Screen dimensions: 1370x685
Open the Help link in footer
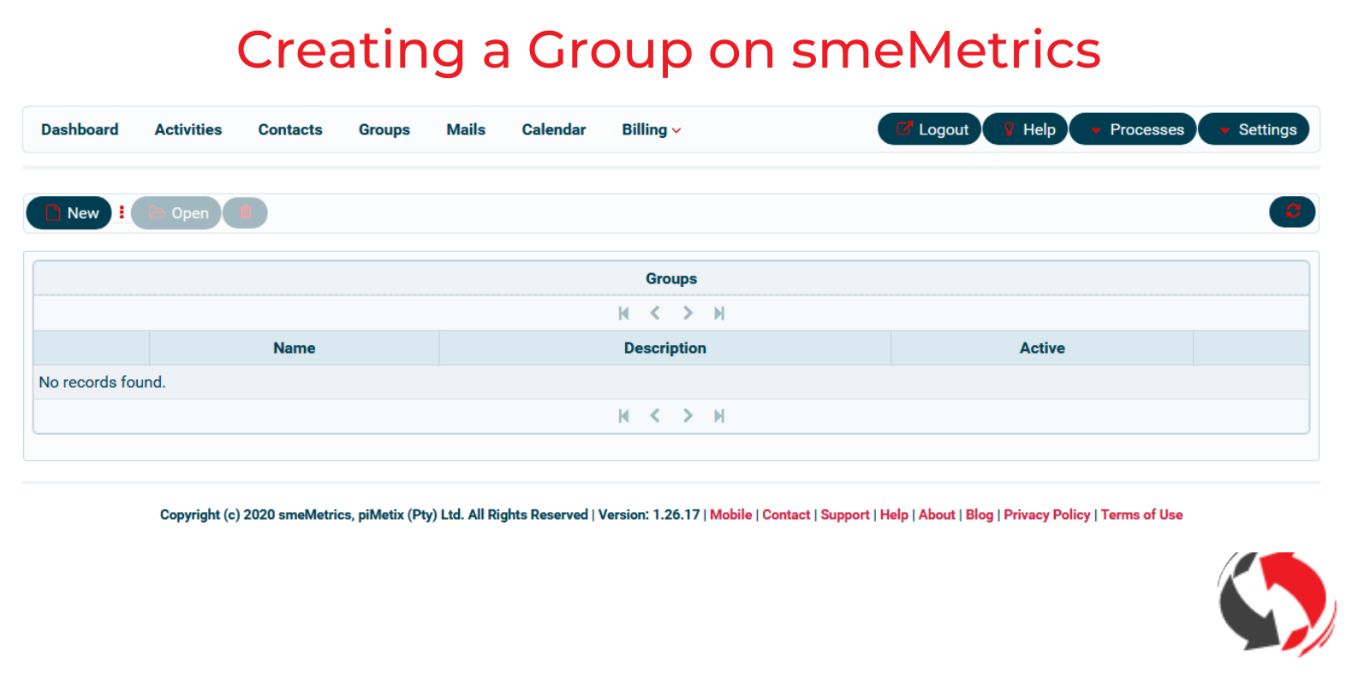[x=894, y=515]
